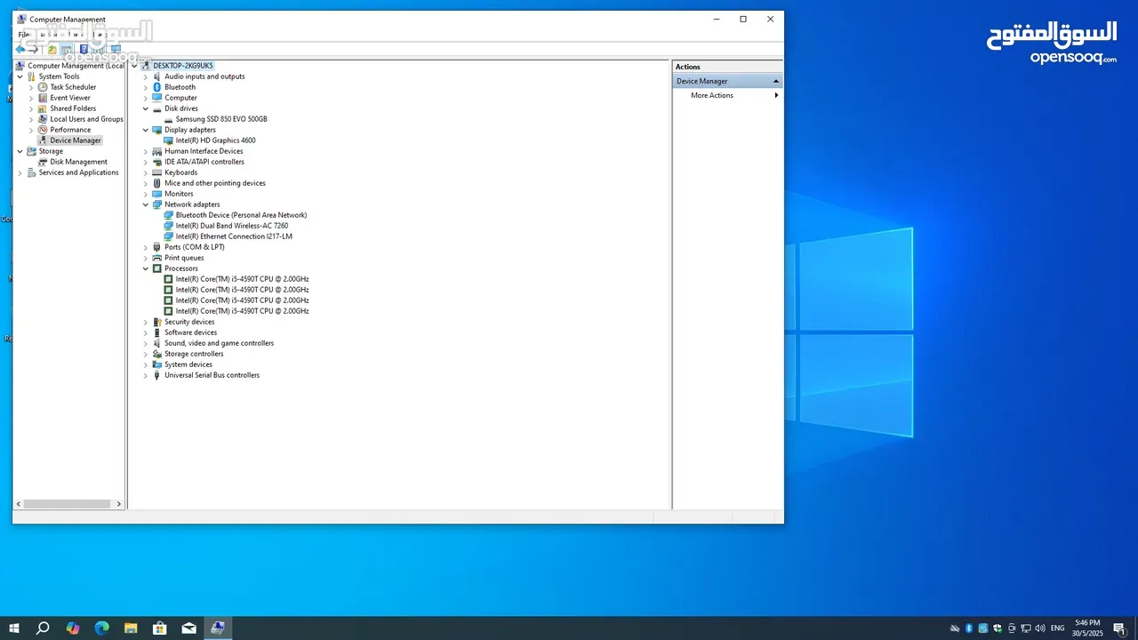
Task: Open the Help question-mark toolbar icon
Action: coord(84,50)
